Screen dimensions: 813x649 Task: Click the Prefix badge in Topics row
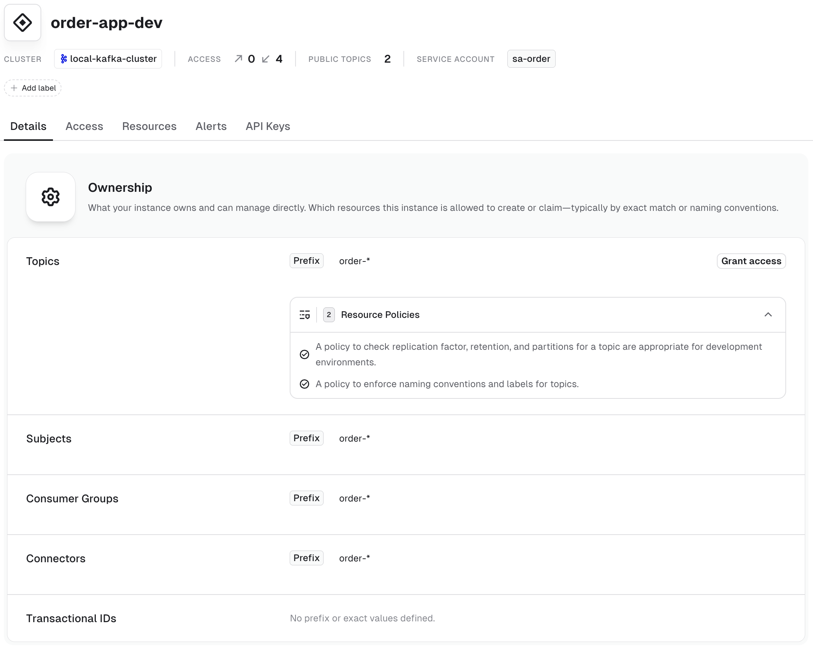coord(306,261)
